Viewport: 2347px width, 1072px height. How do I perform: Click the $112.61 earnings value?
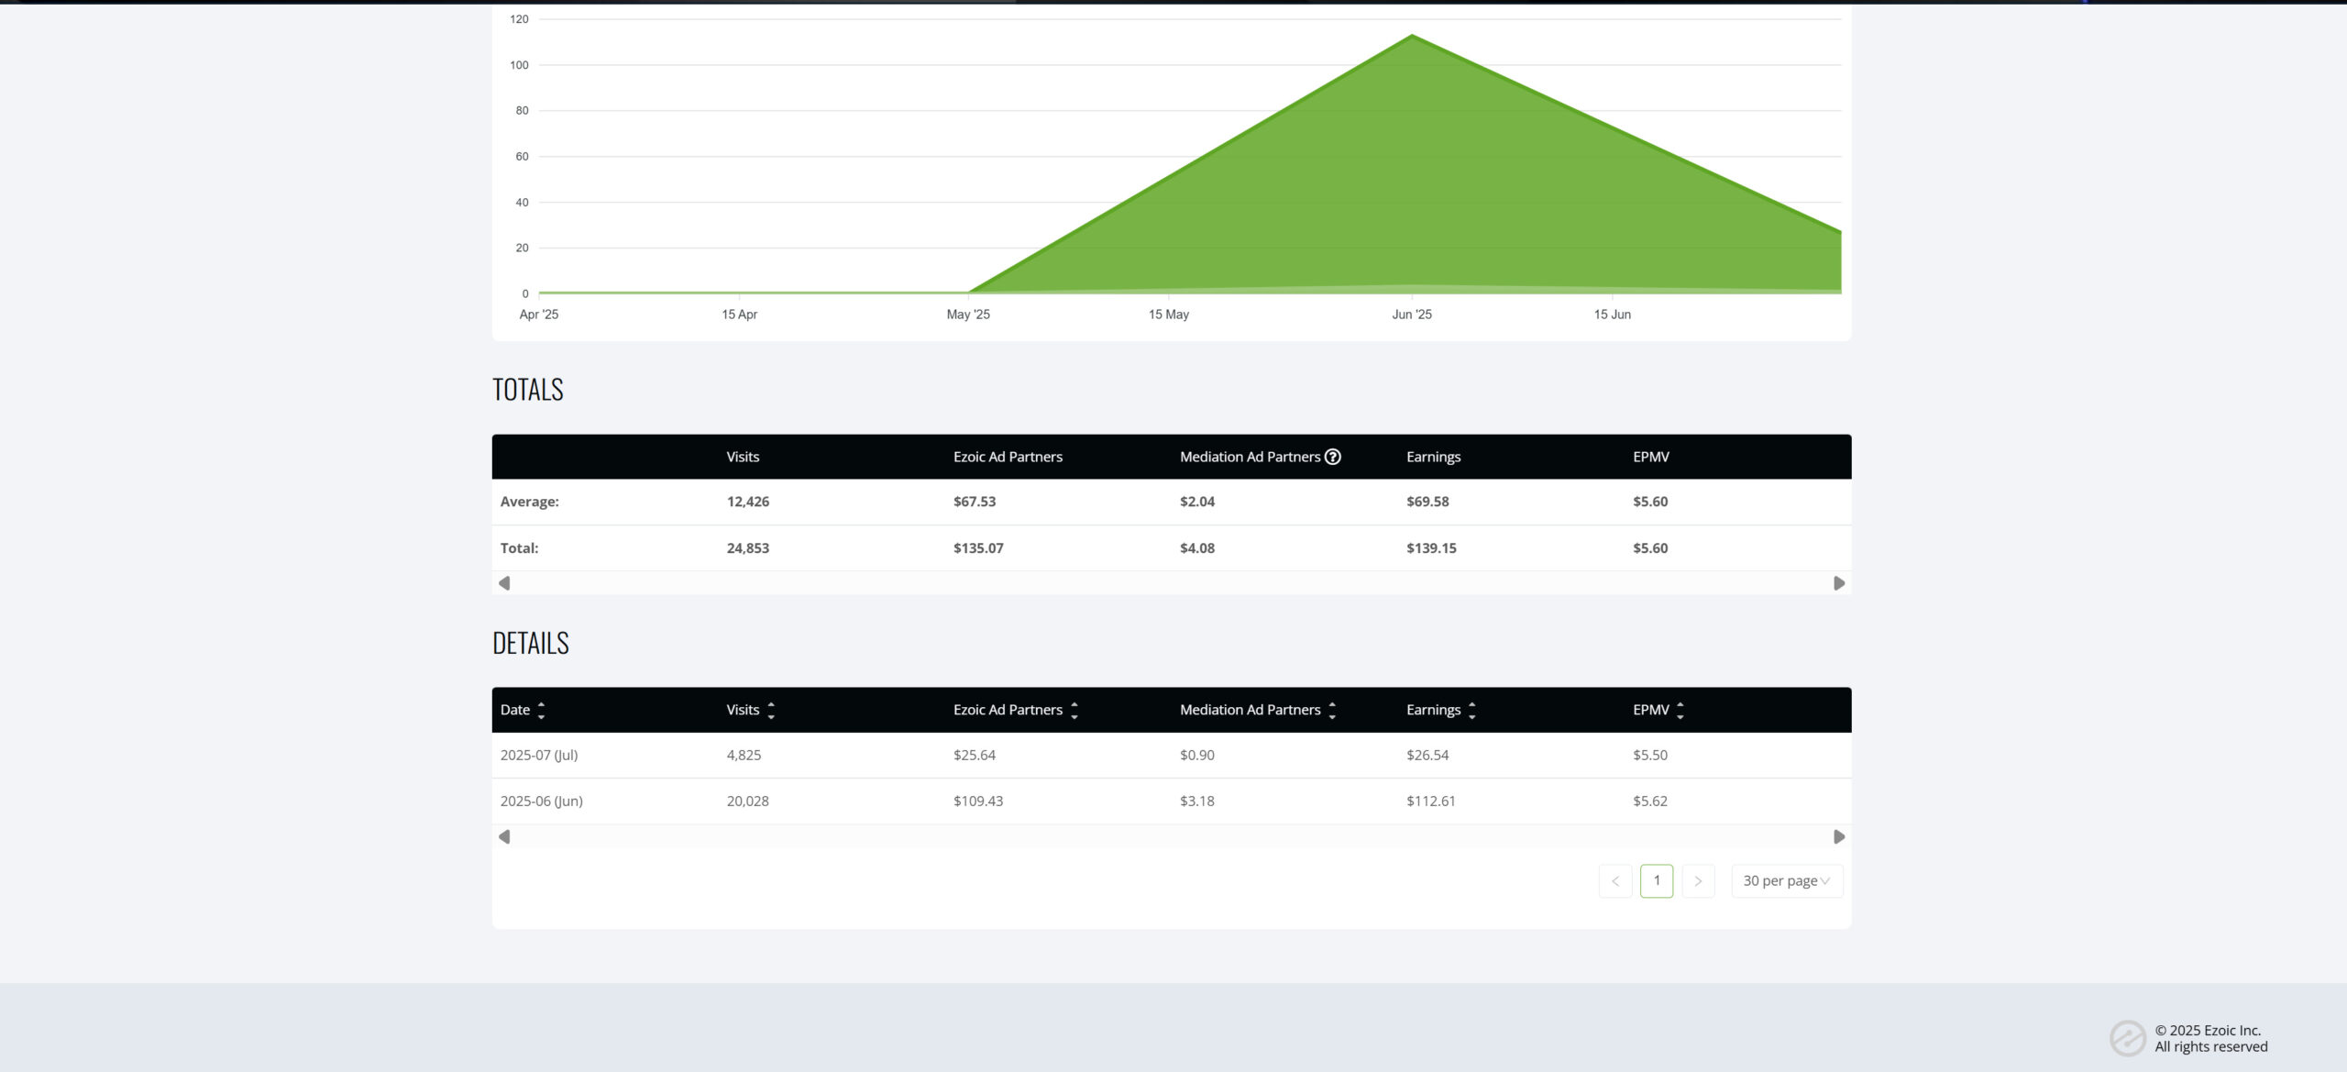click(x=1431, y=801)
